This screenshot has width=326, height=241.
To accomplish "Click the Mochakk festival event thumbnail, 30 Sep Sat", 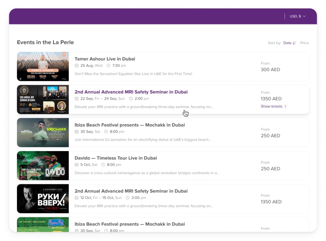I will [x=43, y=133].
